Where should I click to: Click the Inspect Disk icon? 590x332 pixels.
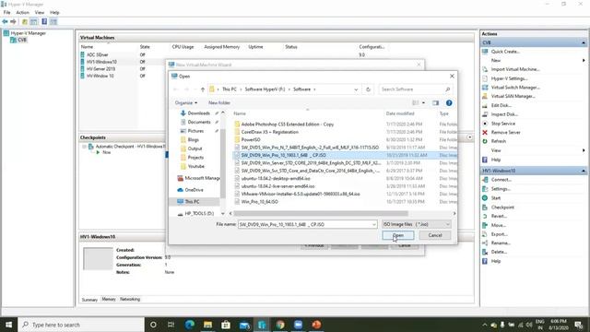coord(485,114)
